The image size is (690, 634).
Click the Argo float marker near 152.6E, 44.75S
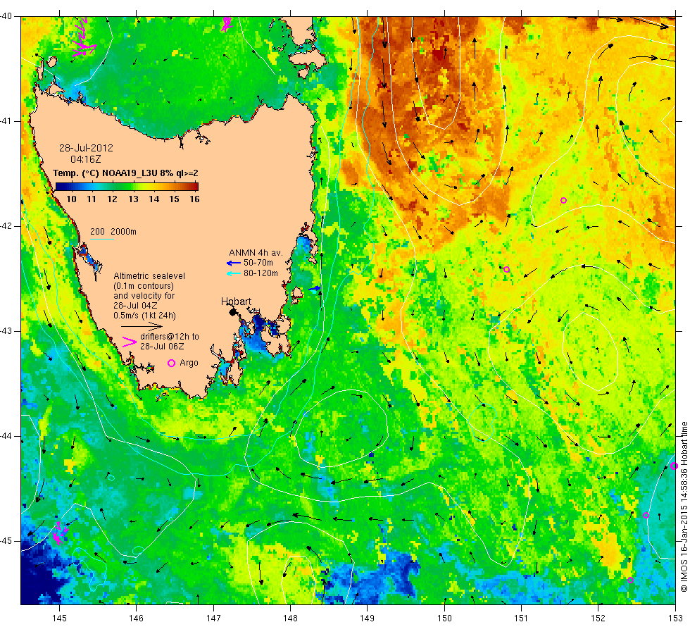click(x=646, y=515)
